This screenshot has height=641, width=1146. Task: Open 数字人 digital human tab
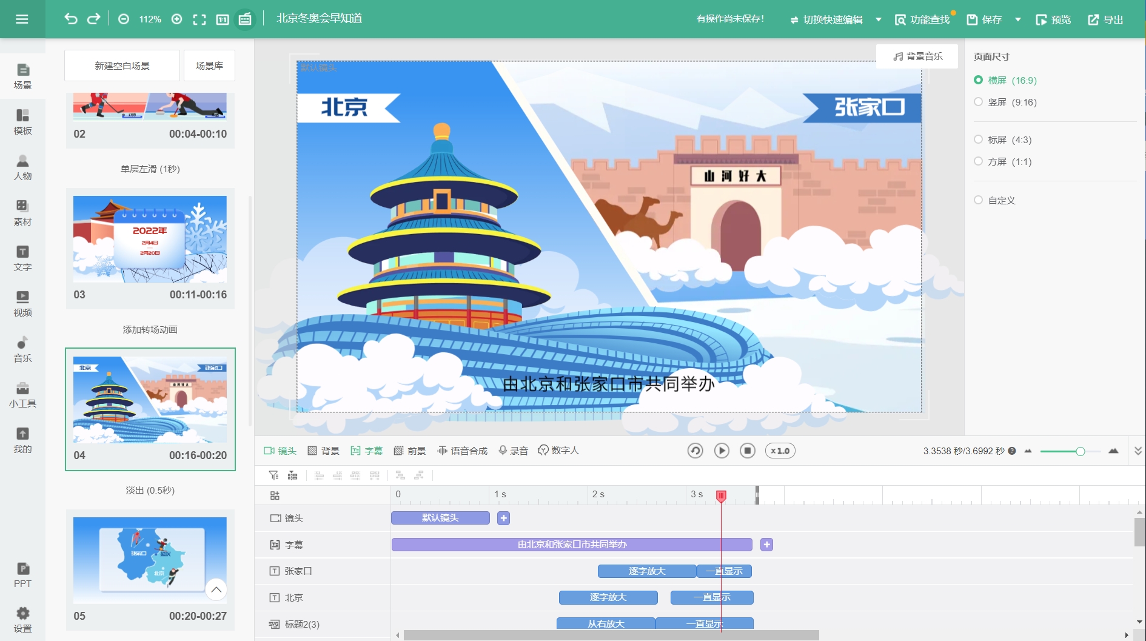[x=558, y=451]
